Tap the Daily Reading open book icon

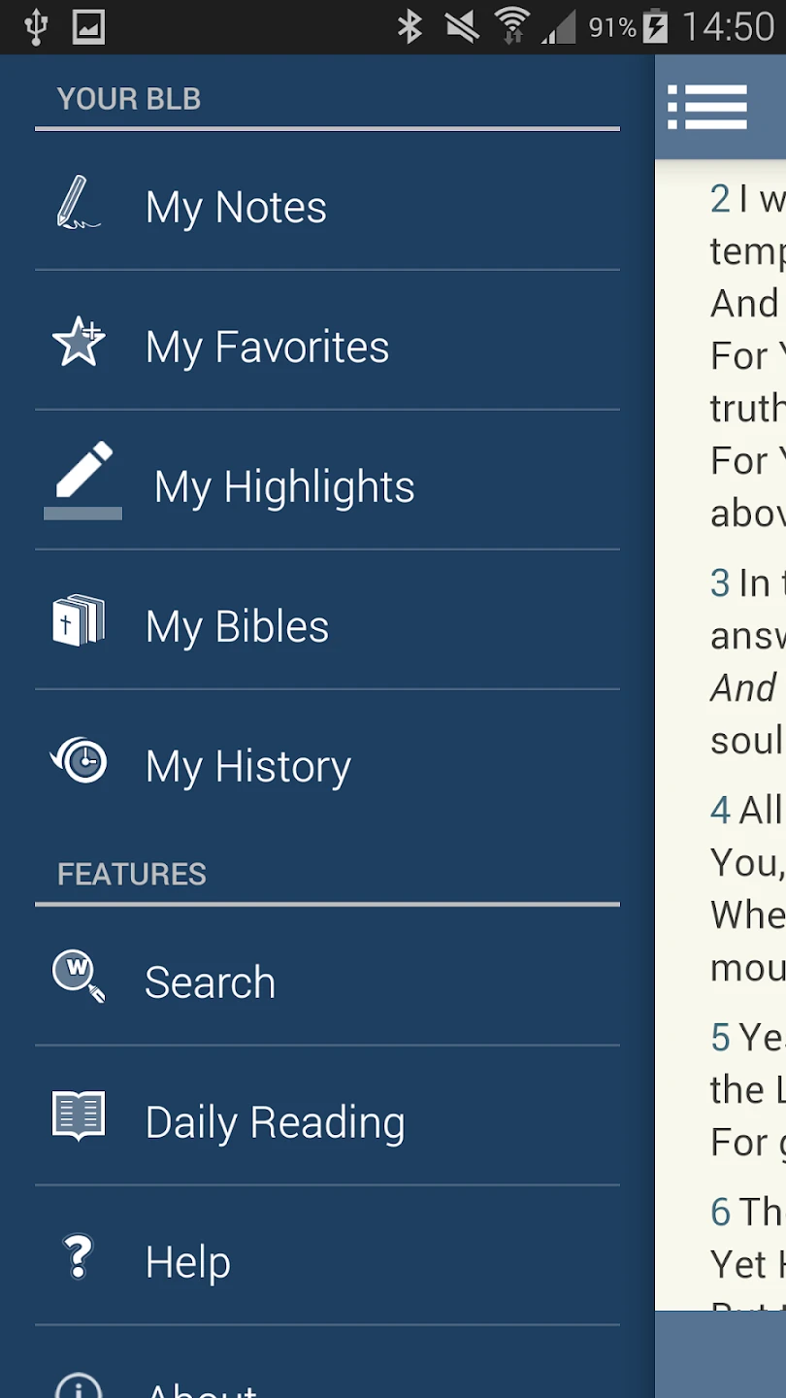pos(78,1116)
